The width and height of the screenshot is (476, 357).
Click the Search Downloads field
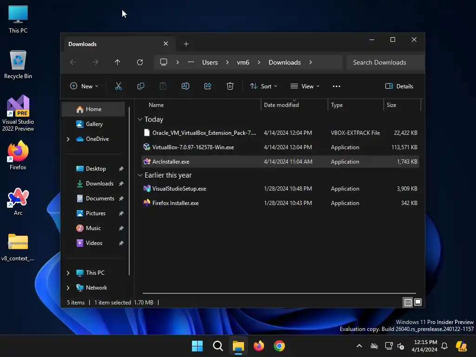point(385,62)
